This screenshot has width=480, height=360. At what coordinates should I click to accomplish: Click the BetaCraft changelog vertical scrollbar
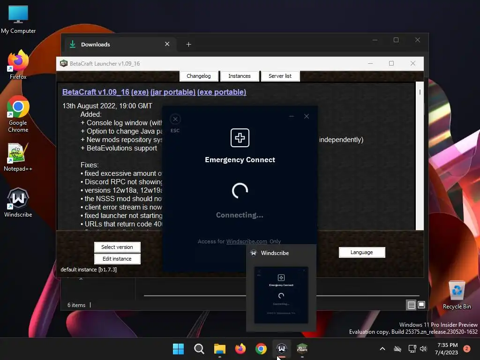tap(420, 156)
